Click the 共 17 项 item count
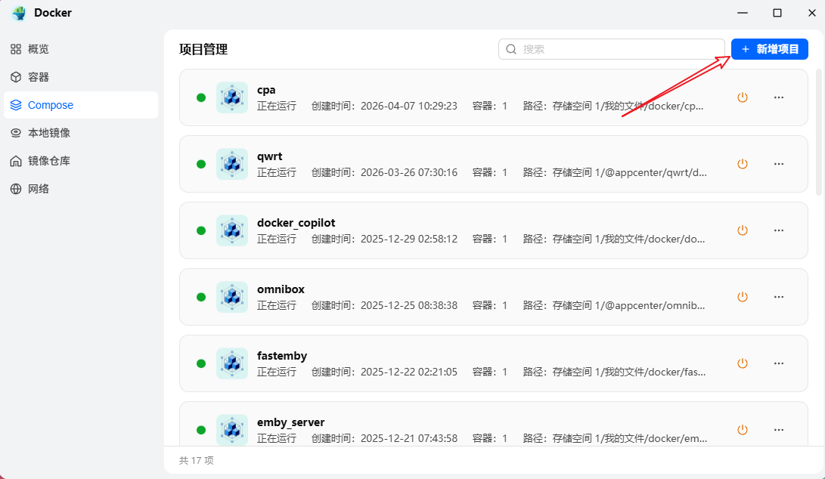 197,461
